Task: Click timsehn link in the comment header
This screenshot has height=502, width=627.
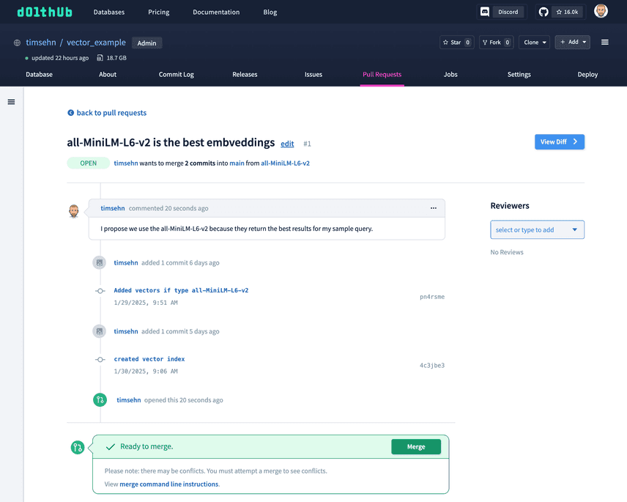Action: 113,208
